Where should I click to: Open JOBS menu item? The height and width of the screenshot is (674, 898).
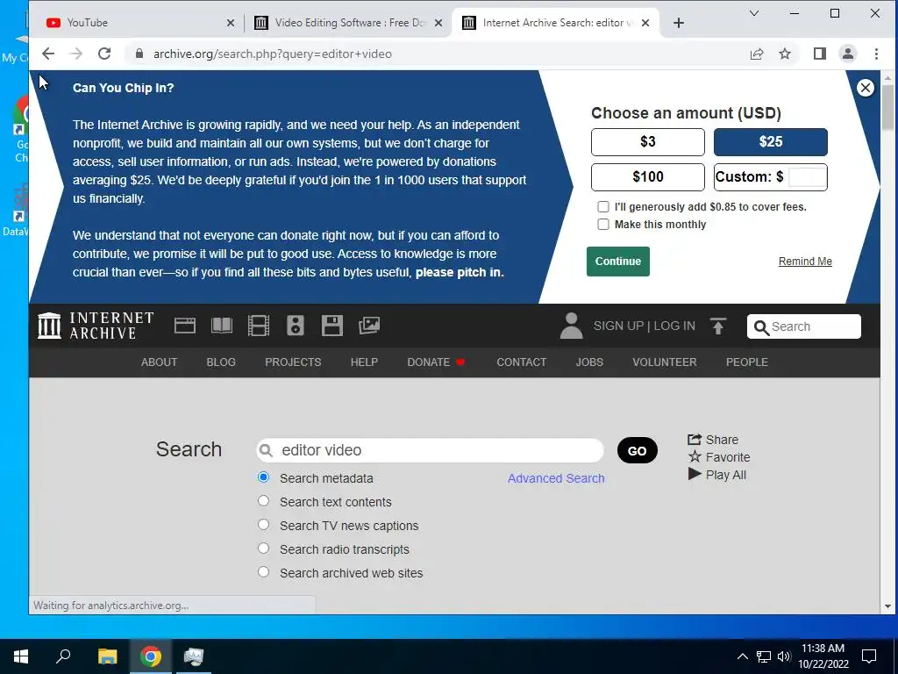589,362
